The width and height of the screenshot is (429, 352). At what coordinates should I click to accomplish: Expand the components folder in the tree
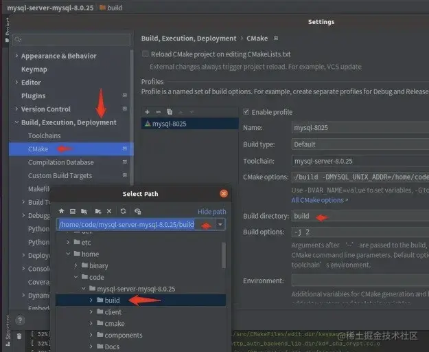click(x=91, y=335)
